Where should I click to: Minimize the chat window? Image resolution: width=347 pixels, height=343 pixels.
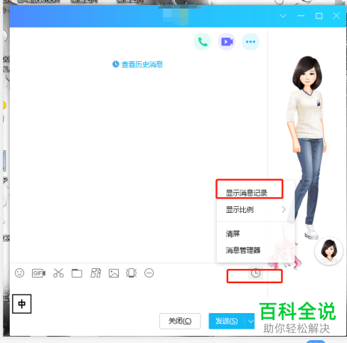coord(301,16)
